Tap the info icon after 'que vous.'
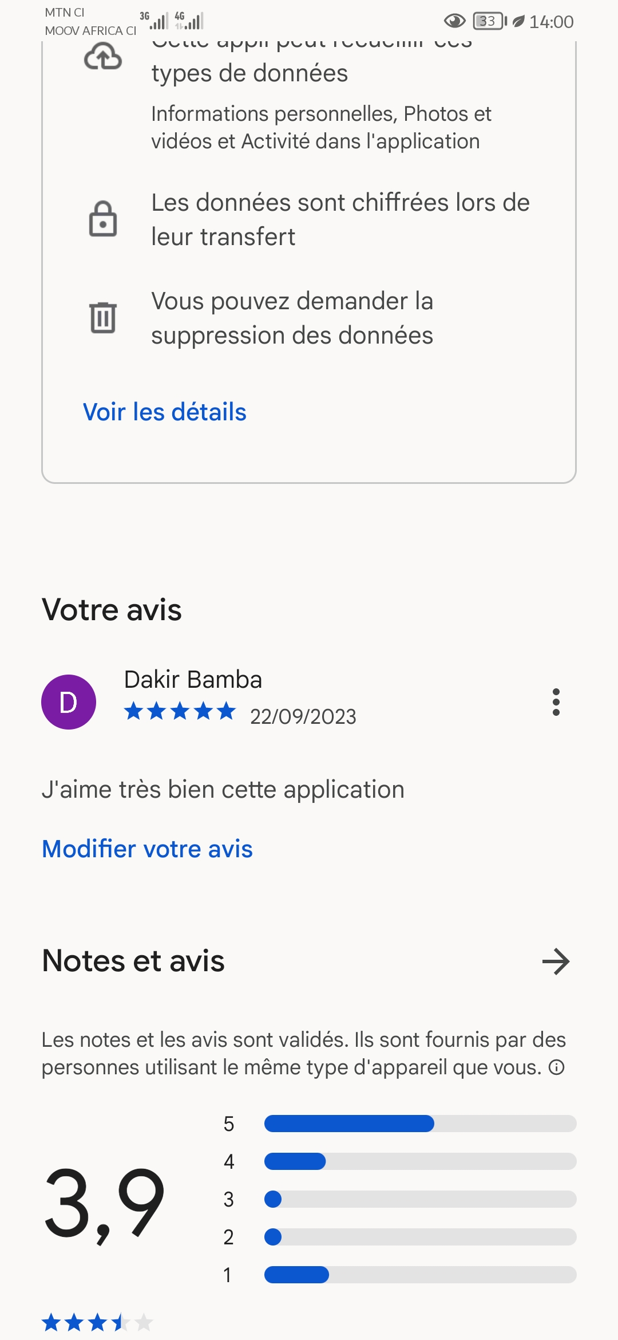Image resolution: width=618 pixels, height=1340 pixels. (x=556, y=1067)
